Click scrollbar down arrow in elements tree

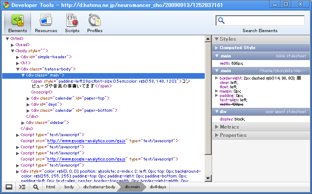(x=208, y=178)
